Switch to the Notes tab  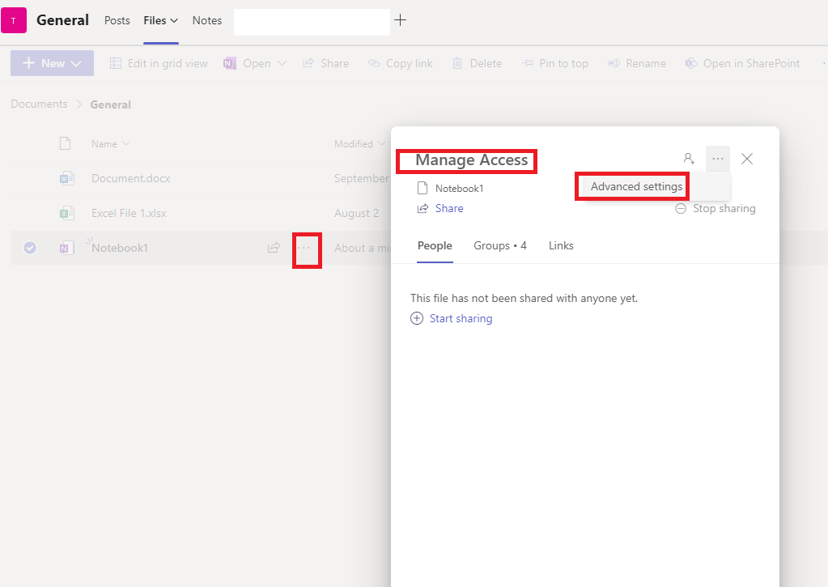pos(207,20)
